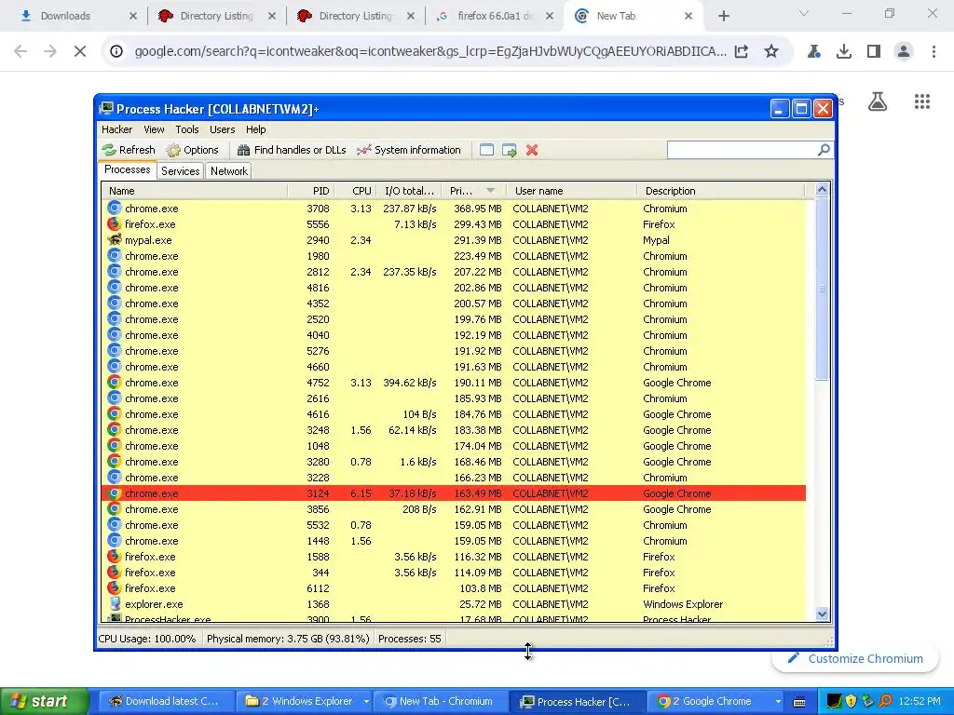Open a new browser tab
The width and height of the screenshot is (954, 715).
tap(723, 16)
